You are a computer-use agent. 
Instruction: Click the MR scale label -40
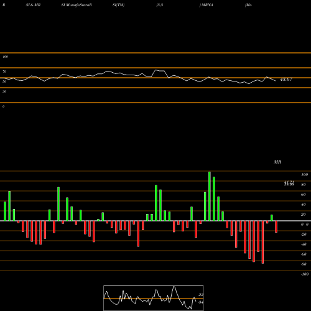(304, 244)
